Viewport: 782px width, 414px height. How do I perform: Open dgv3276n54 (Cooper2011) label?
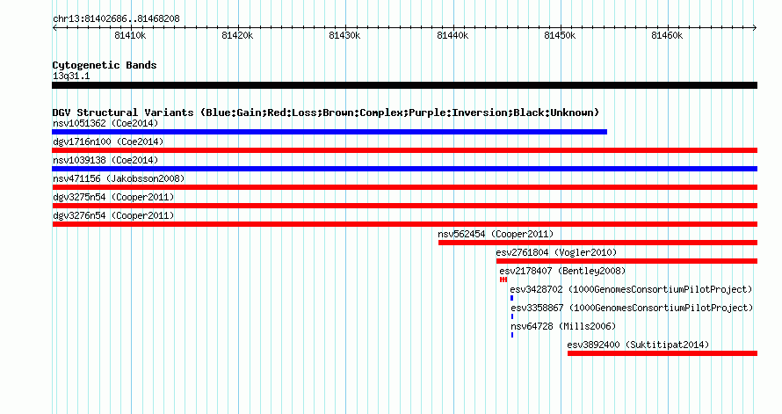coord(113,215)
